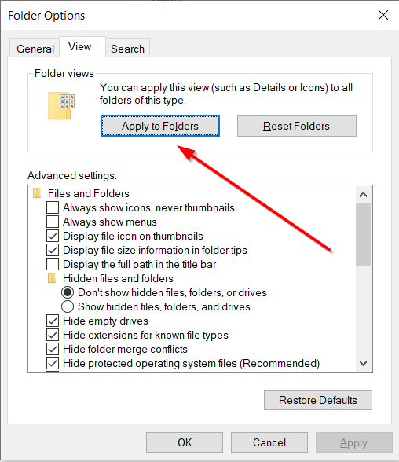Click the Reset Folders button
This screenshot has width=399, height=462.
297,126
